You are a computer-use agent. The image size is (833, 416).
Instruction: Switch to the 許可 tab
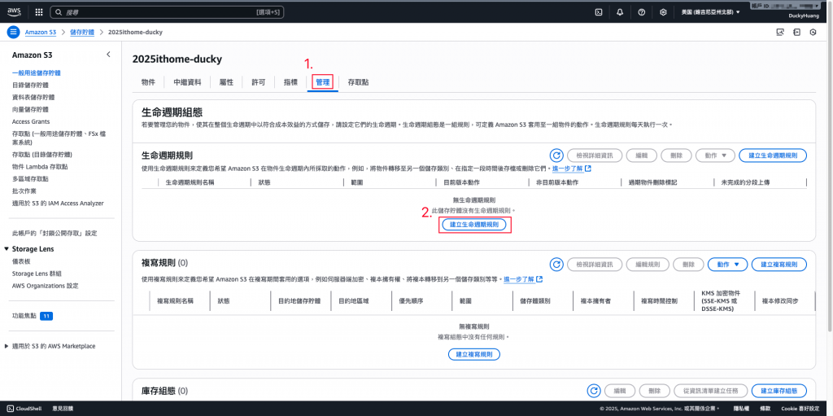259,82
